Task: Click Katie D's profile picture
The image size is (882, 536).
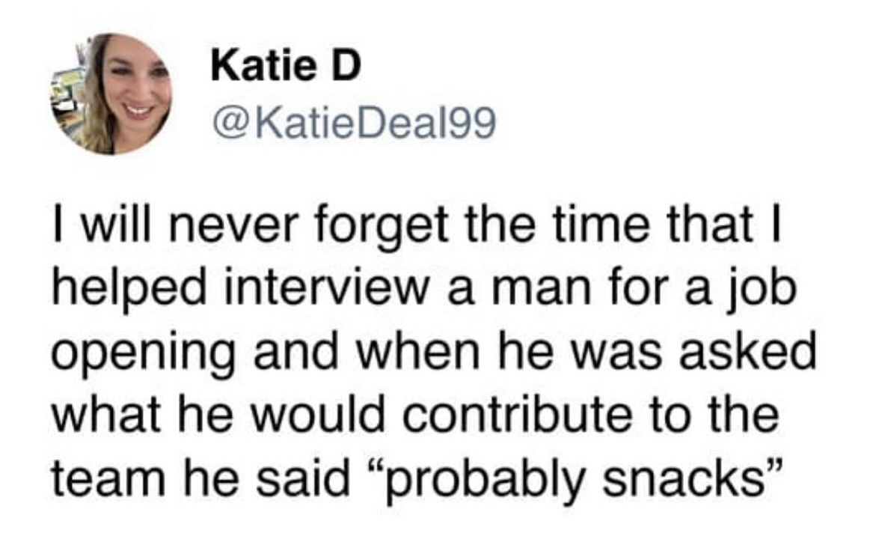Action: pos(111,93)
